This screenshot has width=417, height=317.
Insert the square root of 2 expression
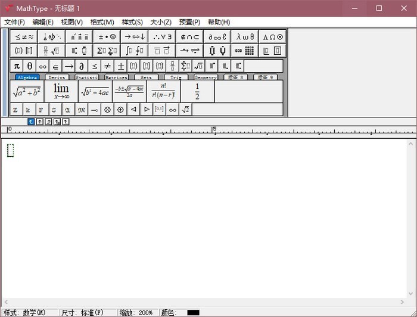186,110
